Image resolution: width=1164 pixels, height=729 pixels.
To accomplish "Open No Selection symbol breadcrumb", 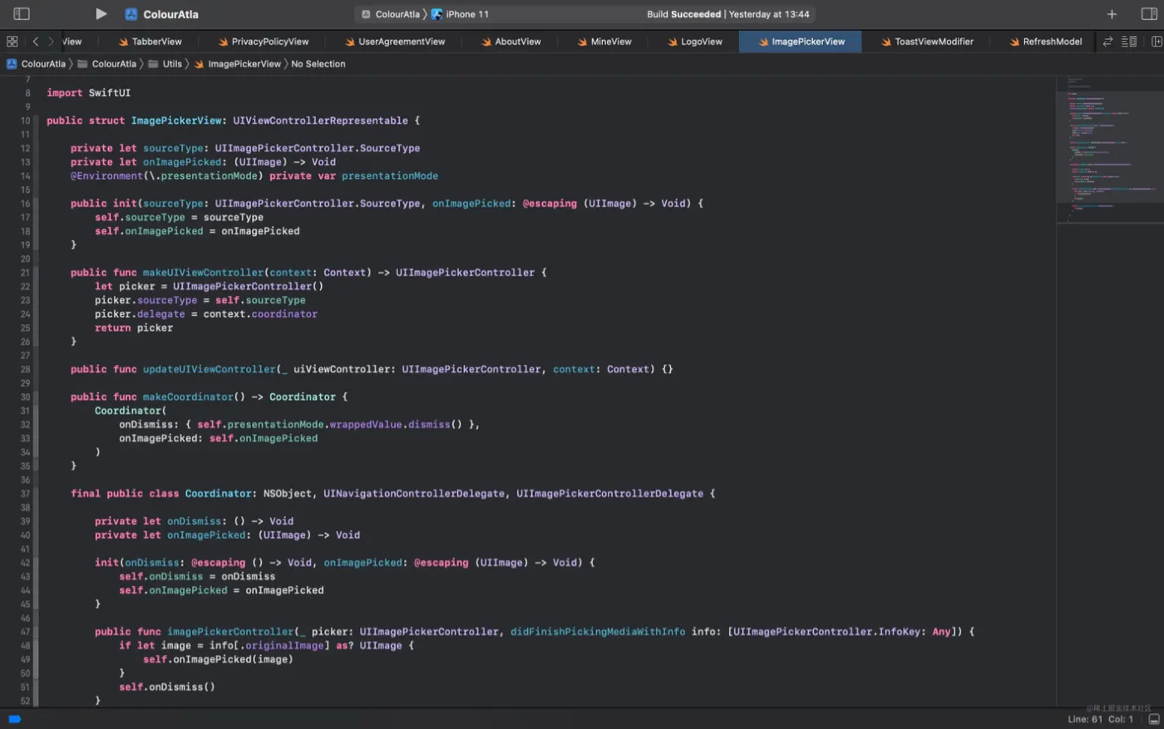I will (x=318, y=64).
